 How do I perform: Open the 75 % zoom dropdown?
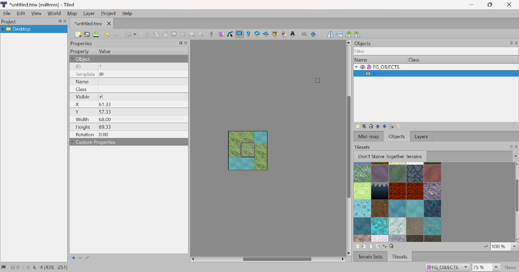tap(496, 267)
